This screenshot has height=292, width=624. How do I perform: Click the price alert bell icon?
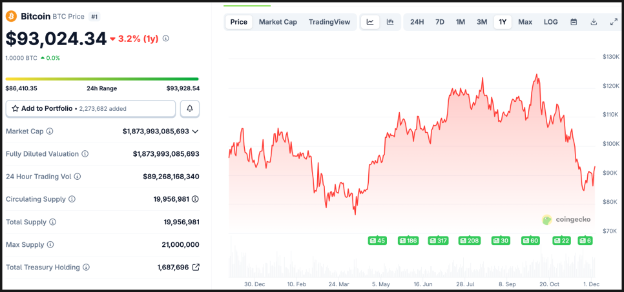190,108
